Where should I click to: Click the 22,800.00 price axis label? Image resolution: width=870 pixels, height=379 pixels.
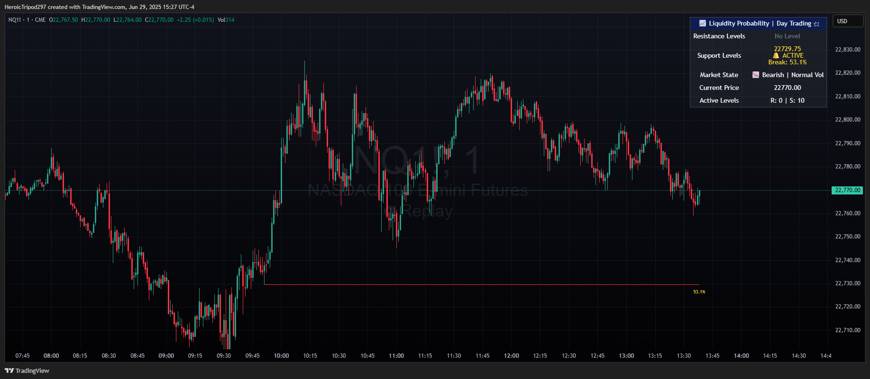pos(847,120)
